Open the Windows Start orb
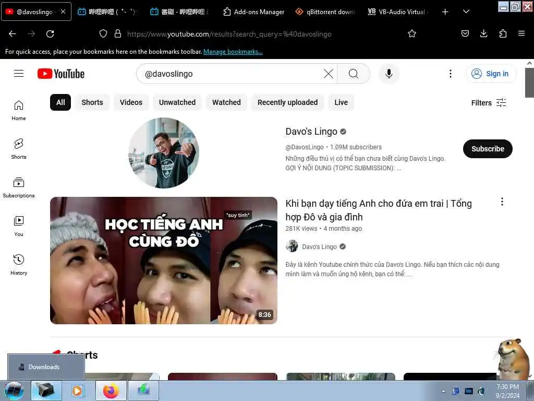The height and width of the screenshot is (401, 534). 14,391
